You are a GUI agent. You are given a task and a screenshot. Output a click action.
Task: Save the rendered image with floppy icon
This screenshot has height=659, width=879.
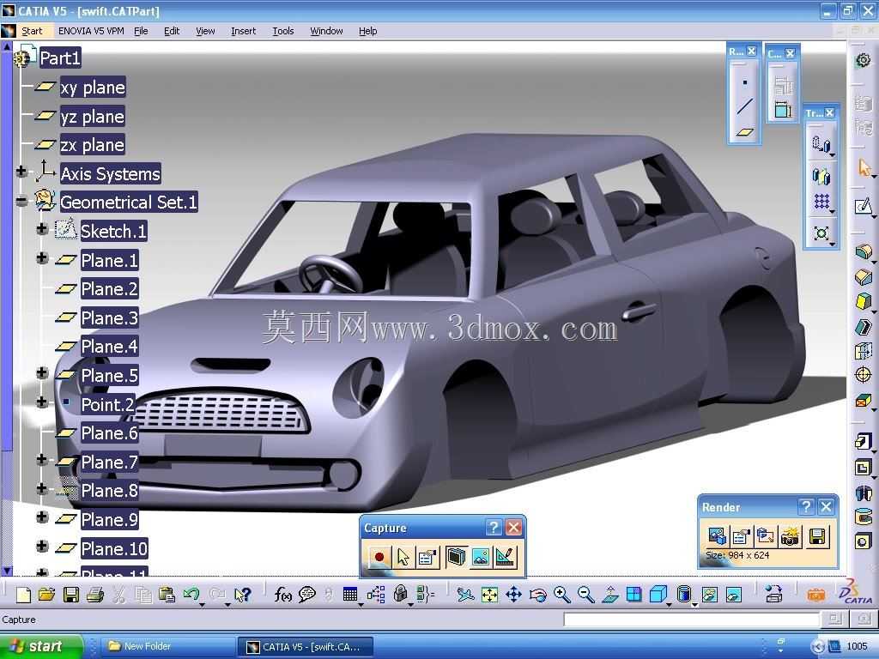(817, 536)
